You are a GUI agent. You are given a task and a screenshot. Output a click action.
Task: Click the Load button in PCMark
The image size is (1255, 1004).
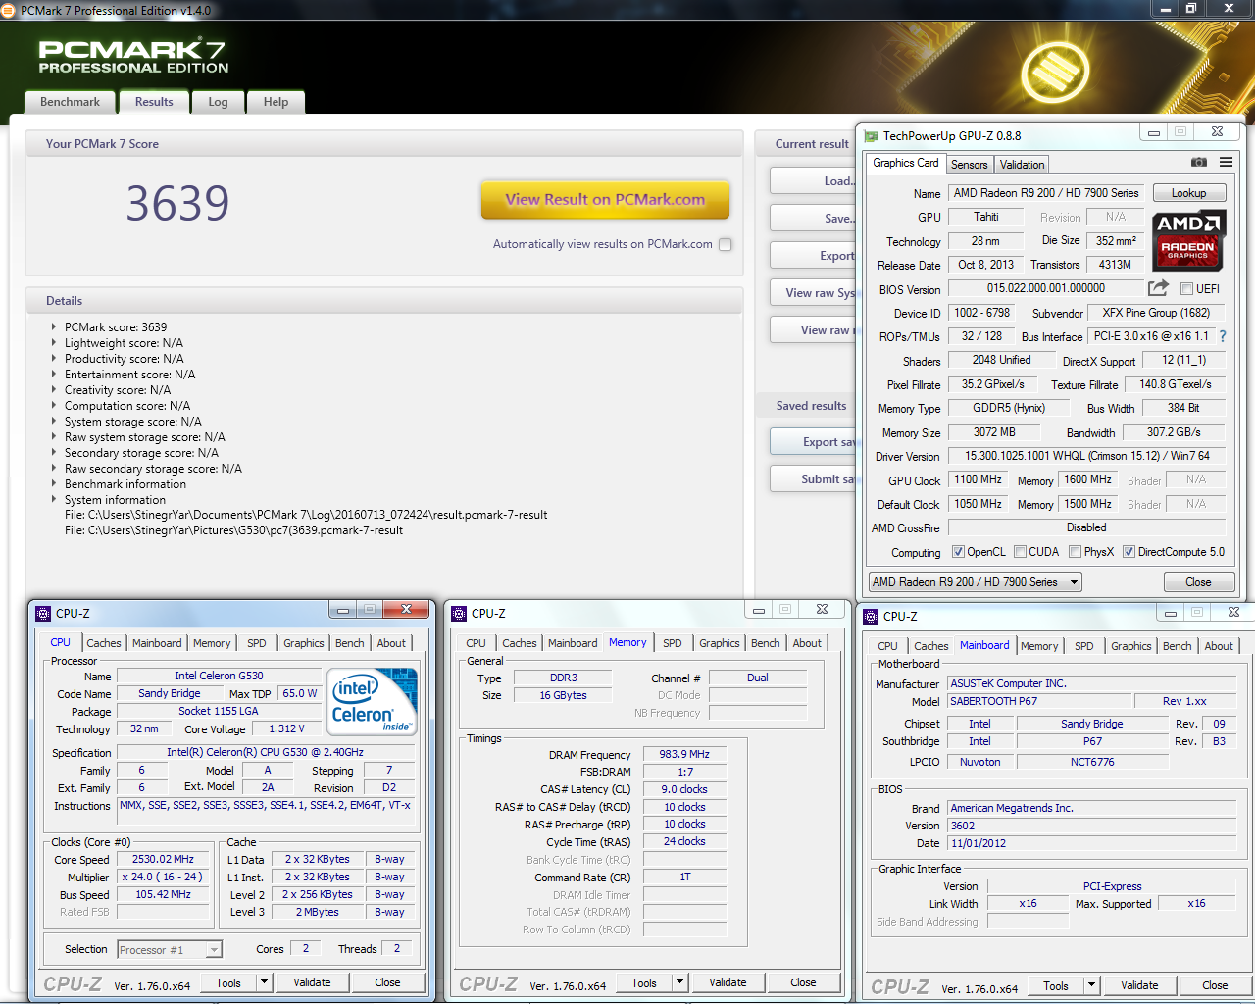click(813, 181)
